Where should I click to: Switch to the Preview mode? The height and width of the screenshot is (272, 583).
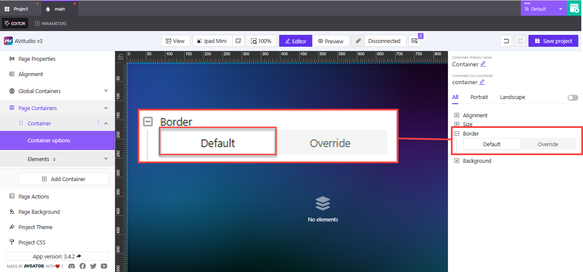click(x=331, y=41)
